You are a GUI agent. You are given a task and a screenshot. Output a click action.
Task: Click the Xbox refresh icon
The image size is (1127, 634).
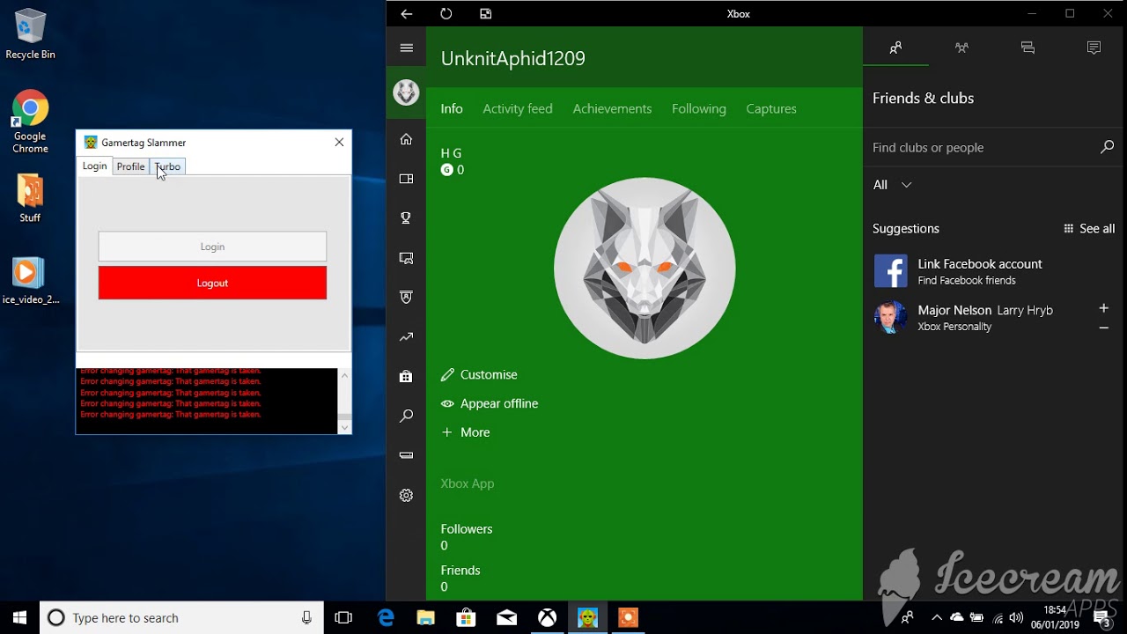pyautogui.click(x=446, y=14)
